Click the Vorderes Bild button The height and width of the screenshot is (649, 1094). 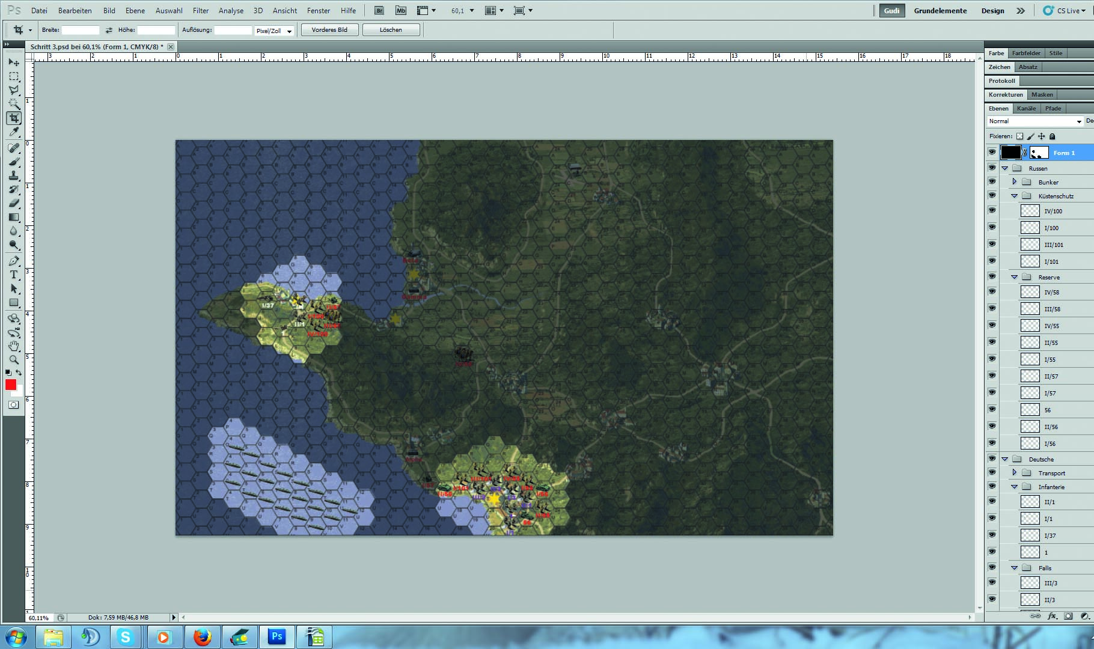(329, 30)
